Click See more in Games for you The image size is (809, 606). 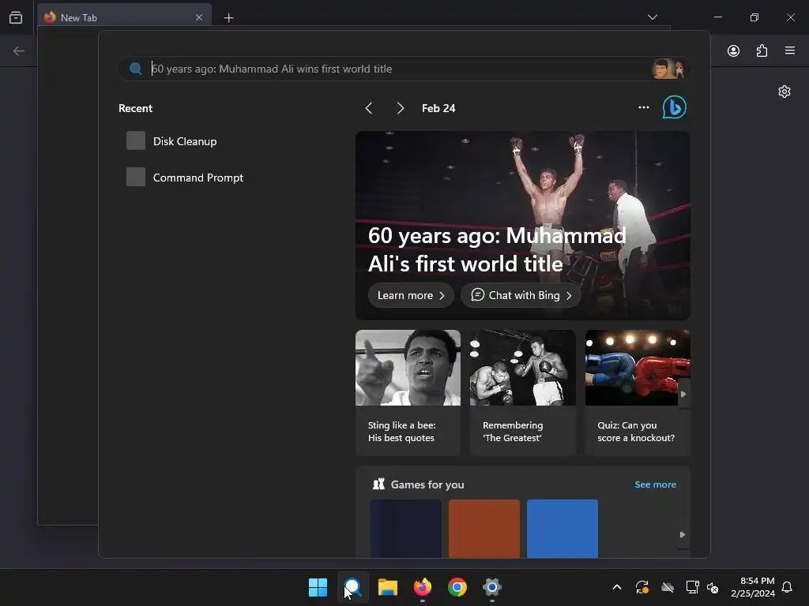[x=655, y=484]
